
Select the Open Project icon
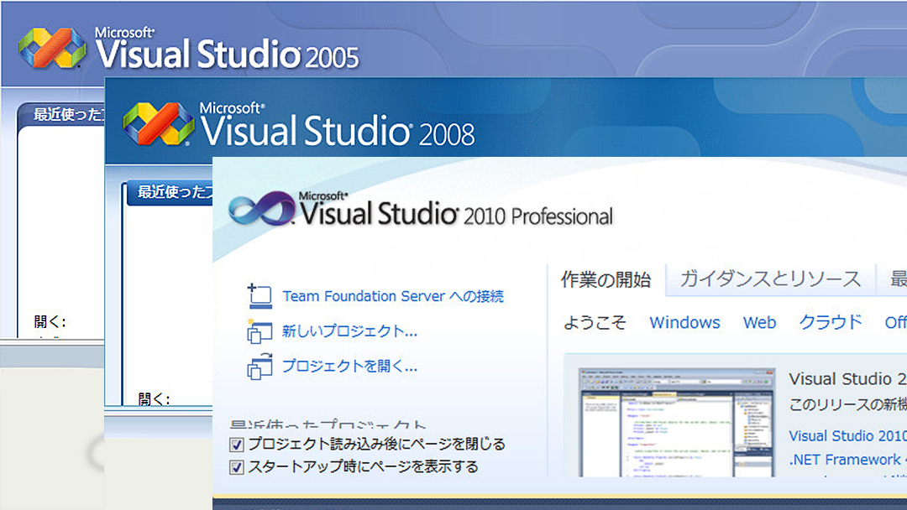click(260, 367)
